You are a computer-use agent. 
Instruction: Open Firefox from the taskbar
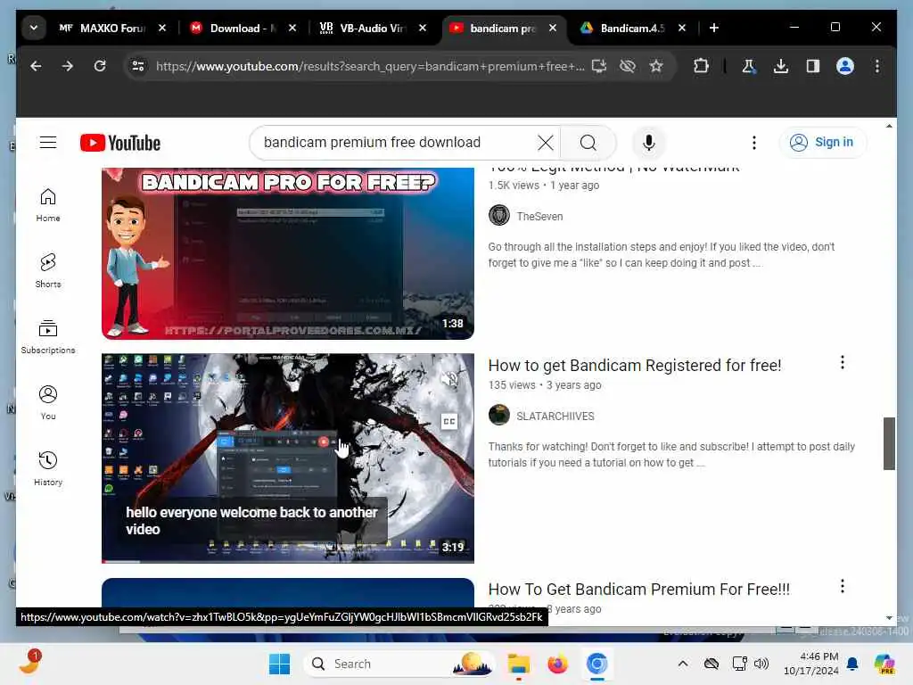(x=557, y=664)
